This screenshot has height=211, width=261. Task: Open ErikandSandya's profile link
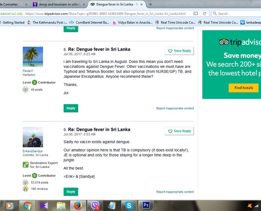click(x=33, y=150)
